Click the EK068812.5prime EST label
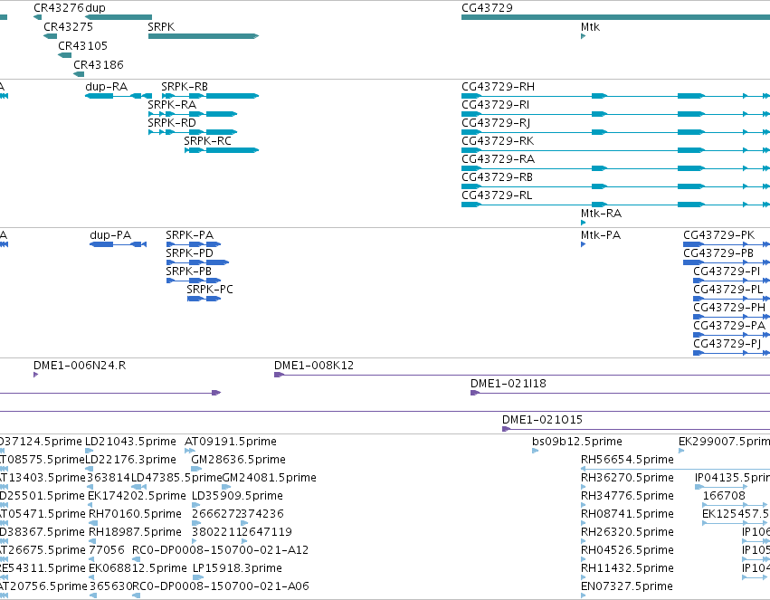The image size is (770, 600). [138, 568]
